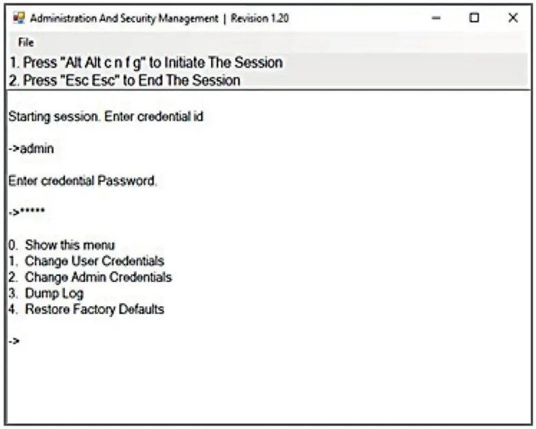Click blank area of menu bar right of File

(276, 42)
